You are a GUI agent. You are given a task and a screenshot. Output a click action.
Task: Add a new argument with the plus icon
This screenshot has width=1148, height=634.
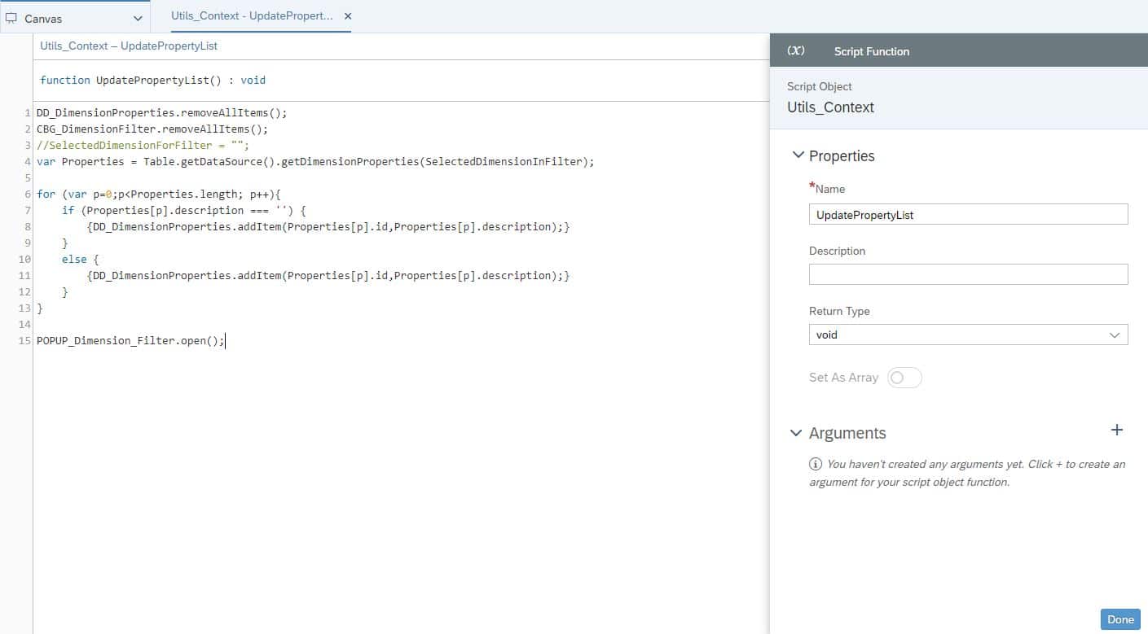pos(1116,430)
